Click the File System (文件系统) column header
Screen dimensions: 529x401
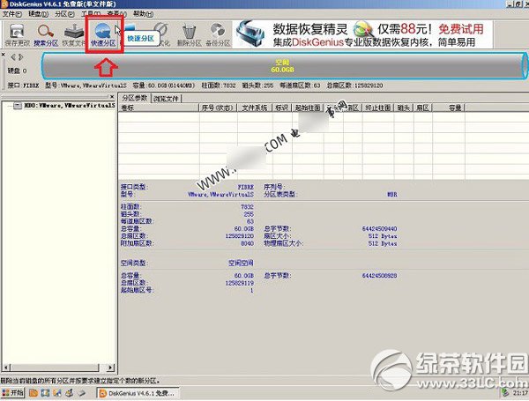[256, 107]
